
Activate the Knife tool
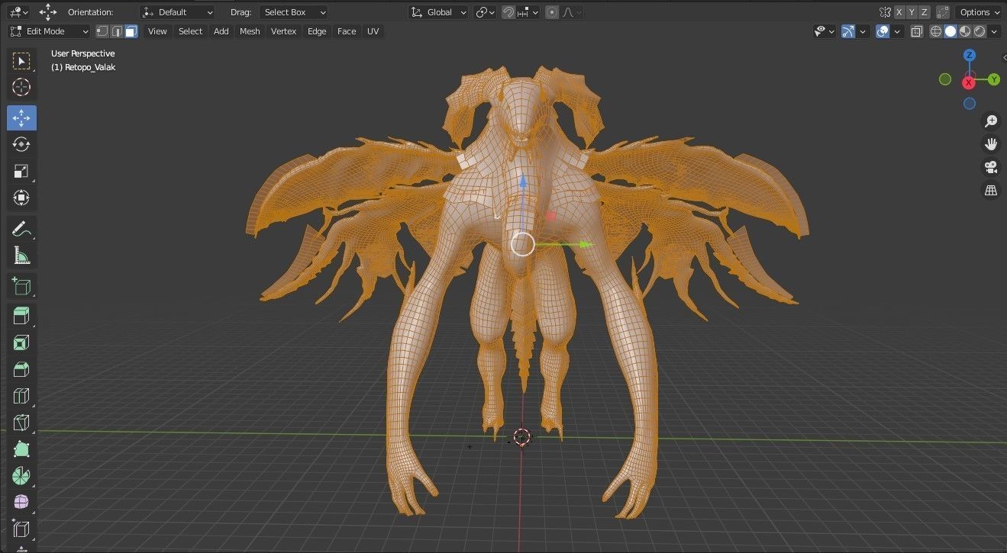tap(21, 423)
